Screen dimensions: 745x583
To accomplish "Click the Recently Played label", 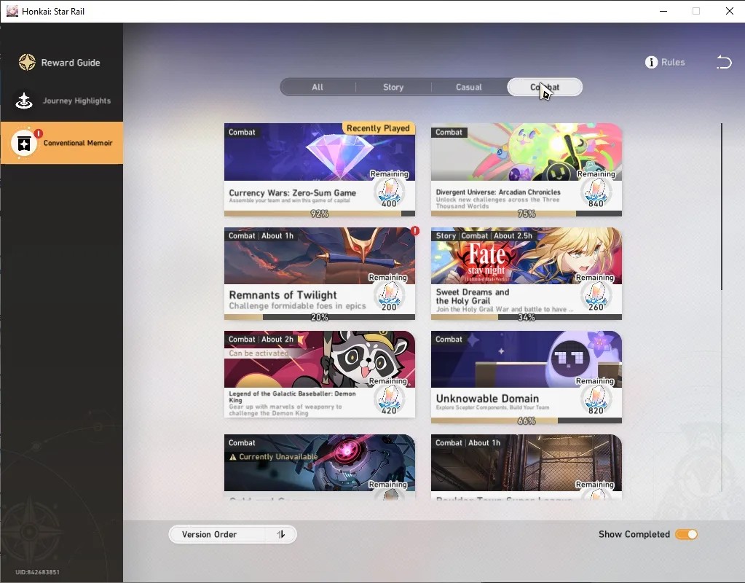I will coord(378,128).
